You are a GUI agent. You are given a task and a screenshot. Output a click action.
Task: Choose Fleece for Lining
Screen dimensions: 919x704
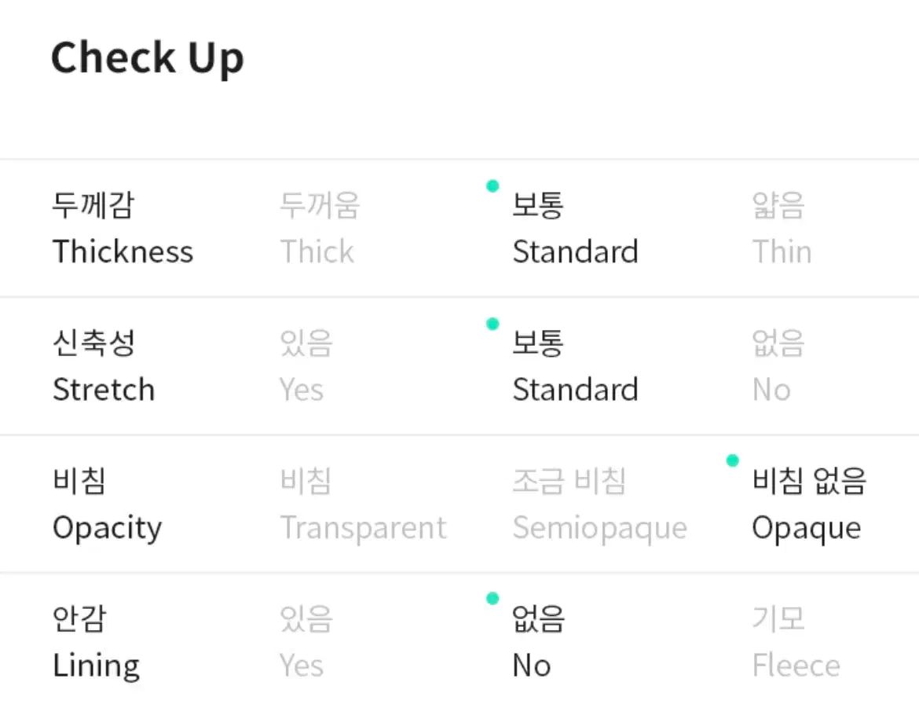(x=796, y=643)
